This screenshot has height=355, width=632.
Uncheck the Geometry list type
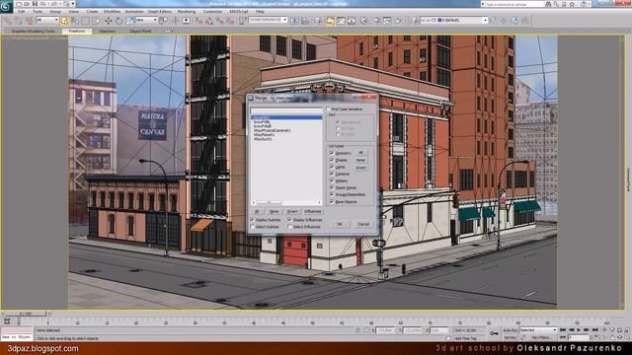(x=332, y=153)
